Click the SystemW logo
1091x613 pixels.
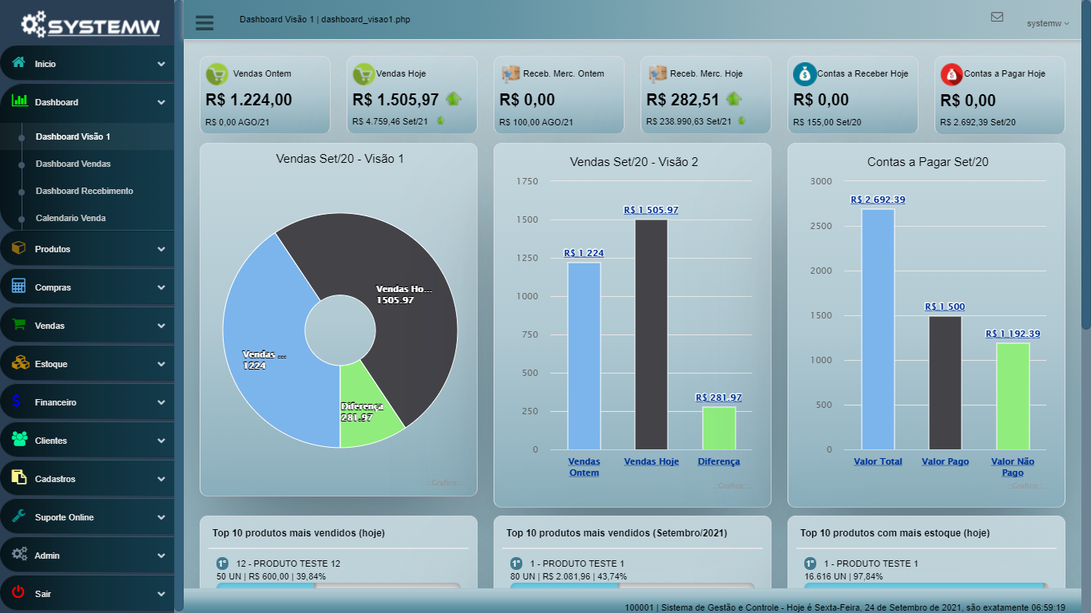point(89,24)
